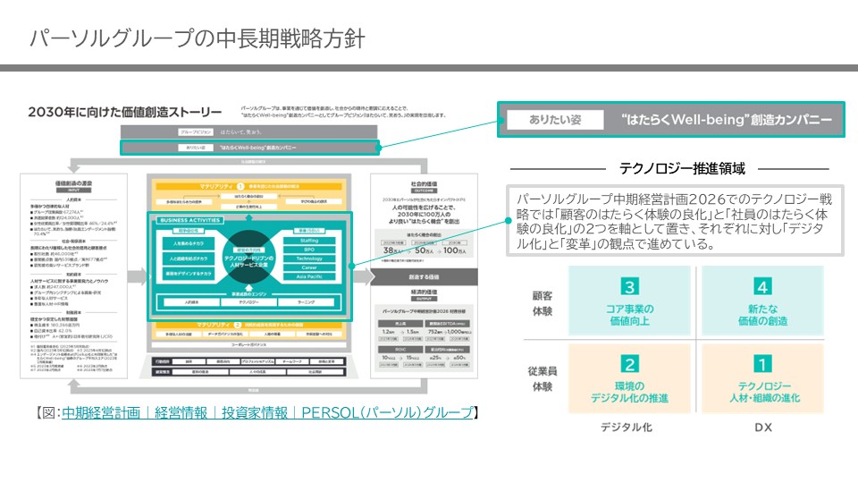
Task: Click the 2030年に向けた価値創造ストーリー heading
Action: click(x=124, y=112)
